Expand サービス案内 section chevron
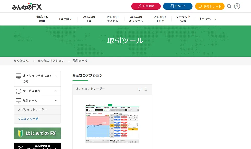Image resolution: width=251 pixels, height=149 pixels. [56, 91]
